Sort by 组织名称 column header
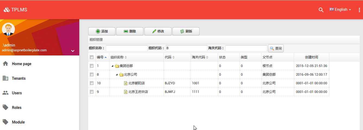Screen dimensions: 363x130 coord(136,57)
